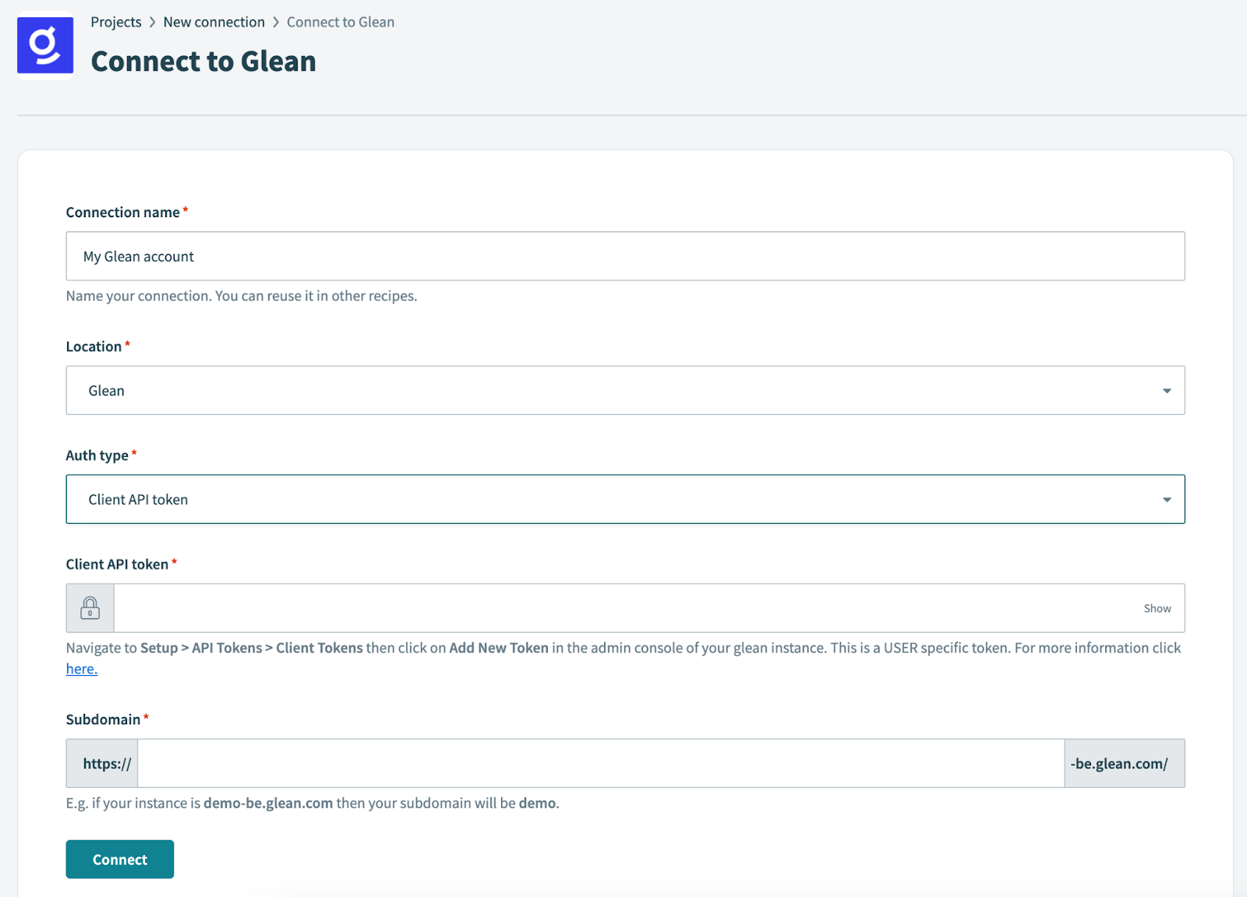Open the Location dropdown
Image resolution: width=1247 pixels, height=897 pixels.
[623, 390]
